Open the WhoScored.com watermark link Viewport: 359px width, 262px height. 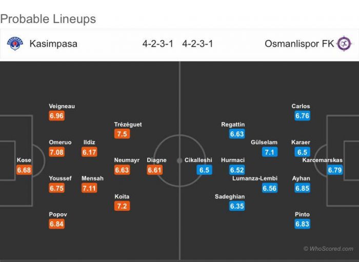[328, 249]
